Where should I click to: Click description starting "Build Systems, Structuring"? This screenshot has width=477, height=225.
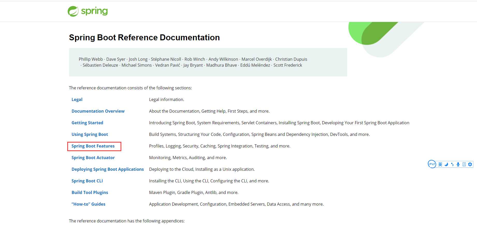[x=259, y=134]
